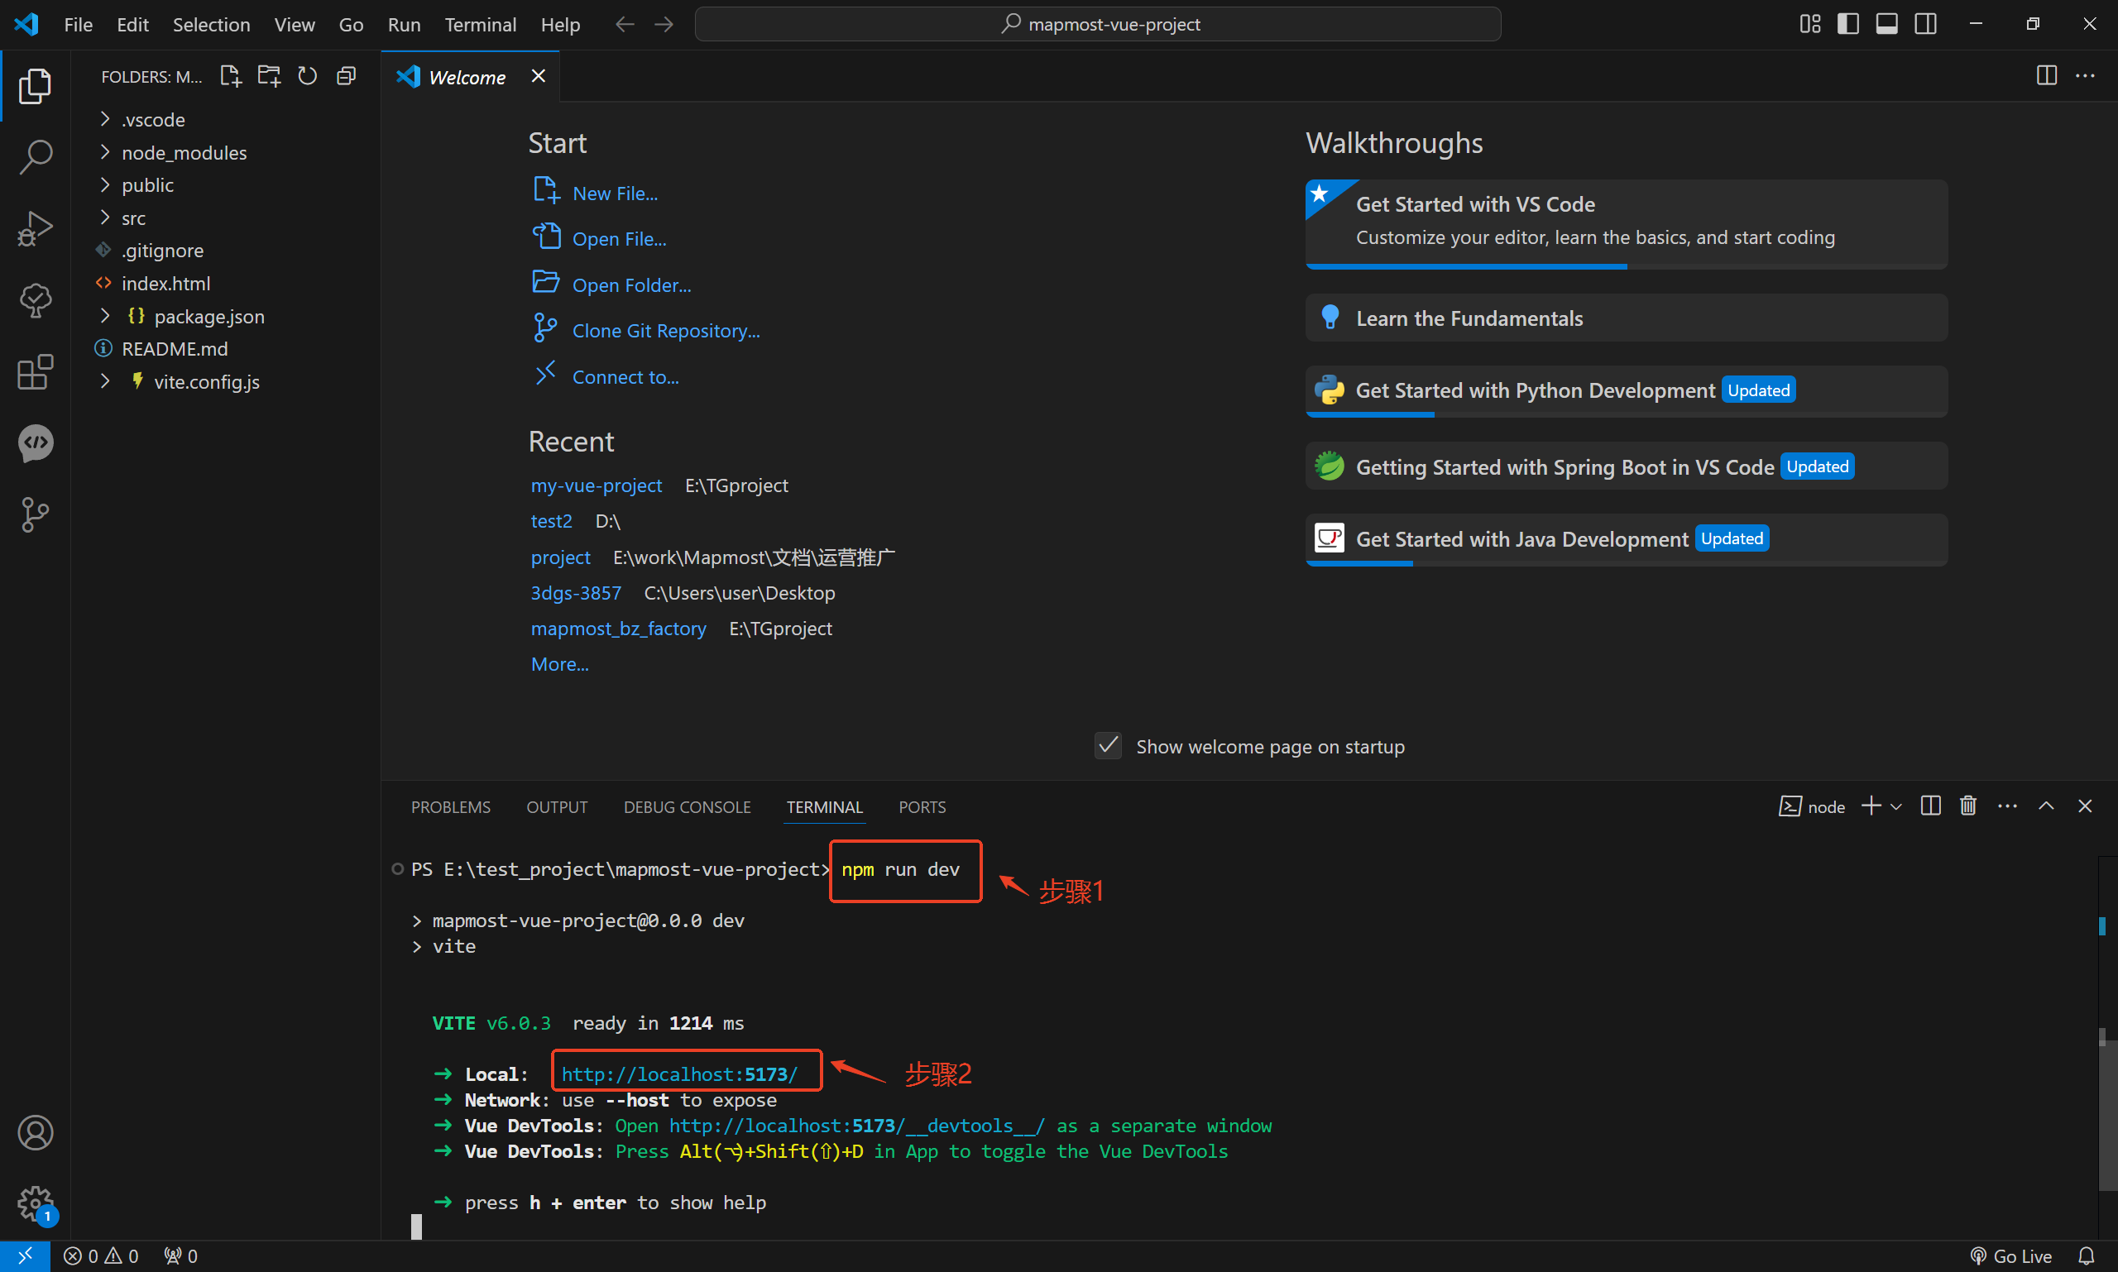
Task: Click the New Folder icon in Explorer header
Action: [269, 76]
